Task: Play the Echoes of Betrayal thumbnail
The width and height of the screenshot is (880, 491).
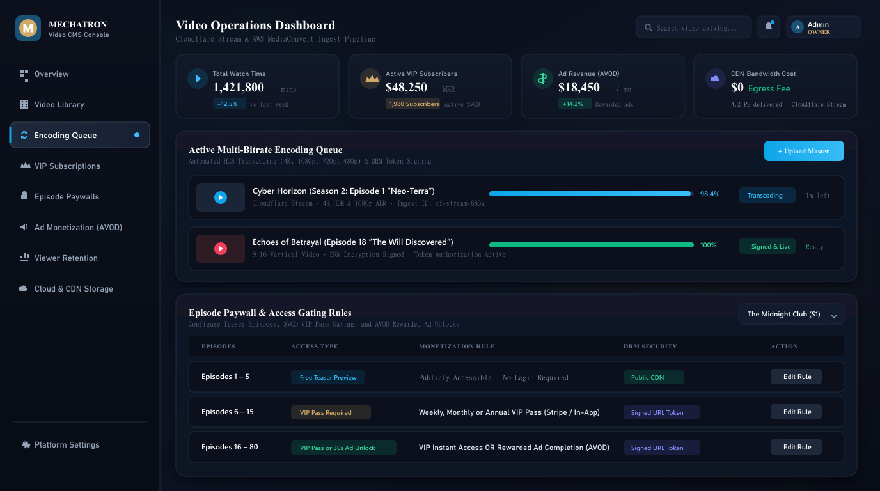Action: (x=221, y=249)
